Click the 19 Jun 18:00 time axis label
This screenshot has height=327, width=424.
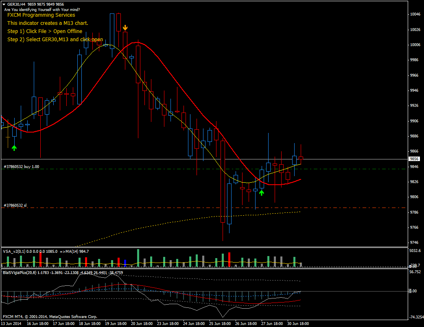point(116,323)
